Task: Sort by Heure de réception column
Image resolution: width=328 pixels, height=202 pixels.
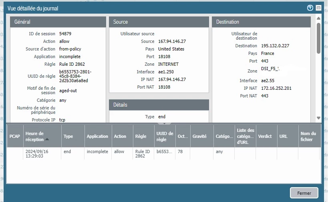Action: [42, 136]
